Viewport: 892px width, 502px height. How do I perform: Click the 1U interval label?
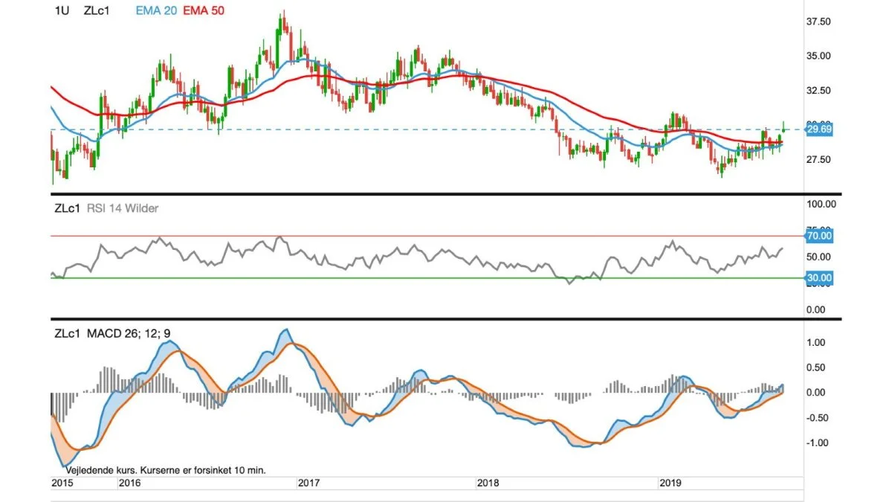tap(62, 10)
